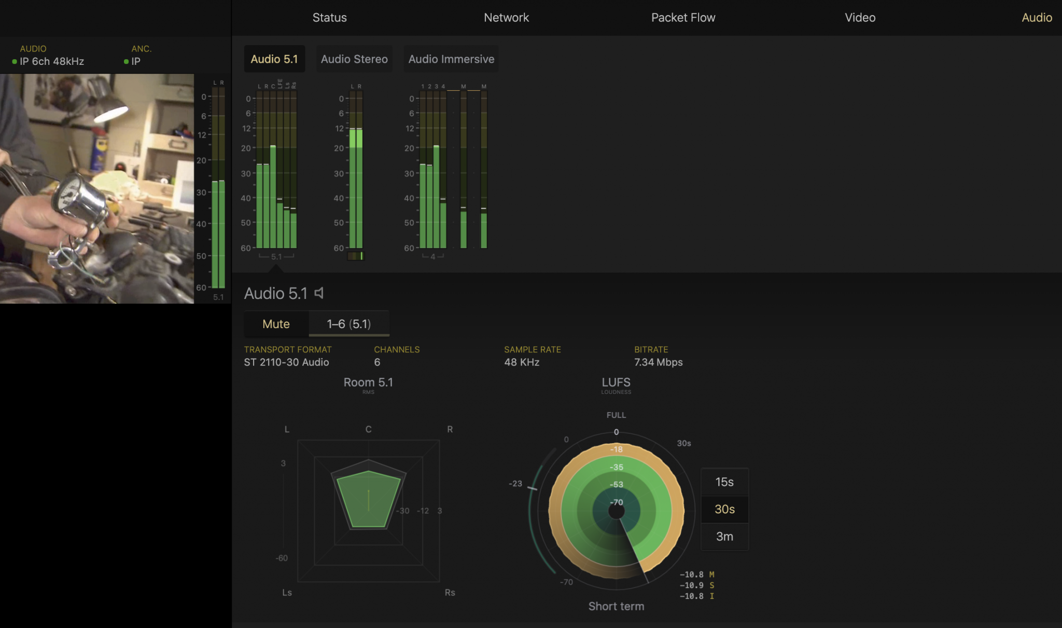Select the 30s loudness interval
This screenshot has height=628, width=1062.
724,509
